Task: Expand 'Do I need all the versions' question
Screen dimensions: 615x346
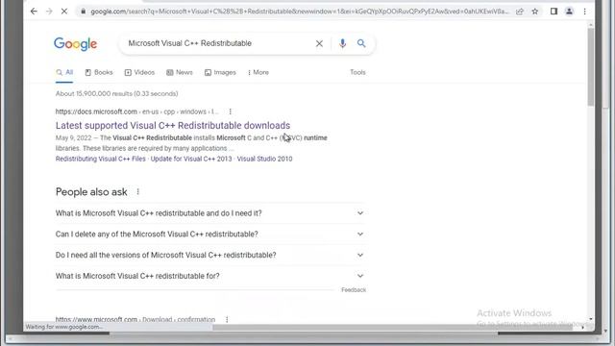Action: (210, 255)
